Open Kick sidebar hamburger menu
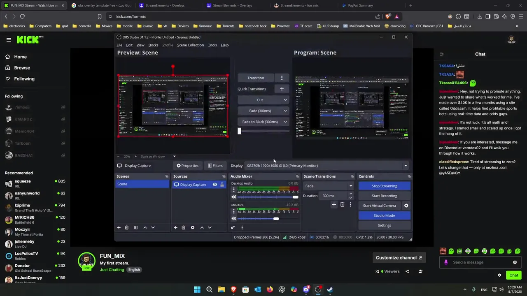The height and width of the screenshot is (296, 527). point(9,40)
